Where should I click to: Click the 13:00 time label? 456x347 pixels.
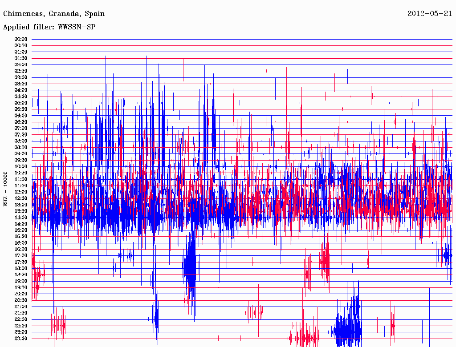click(x=21, y=205)
